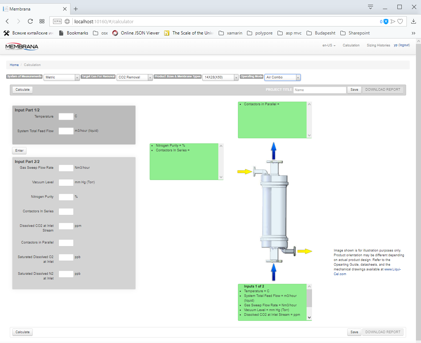421x343 pixels.
Task: Focus the Saturated Dissolved O2 at Inlet field
Action: tap(66, 257)
